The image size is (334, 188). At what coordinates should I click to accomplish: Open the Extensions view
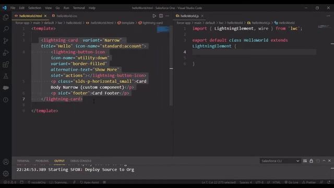pyautogui.click(x=6, y=64)
